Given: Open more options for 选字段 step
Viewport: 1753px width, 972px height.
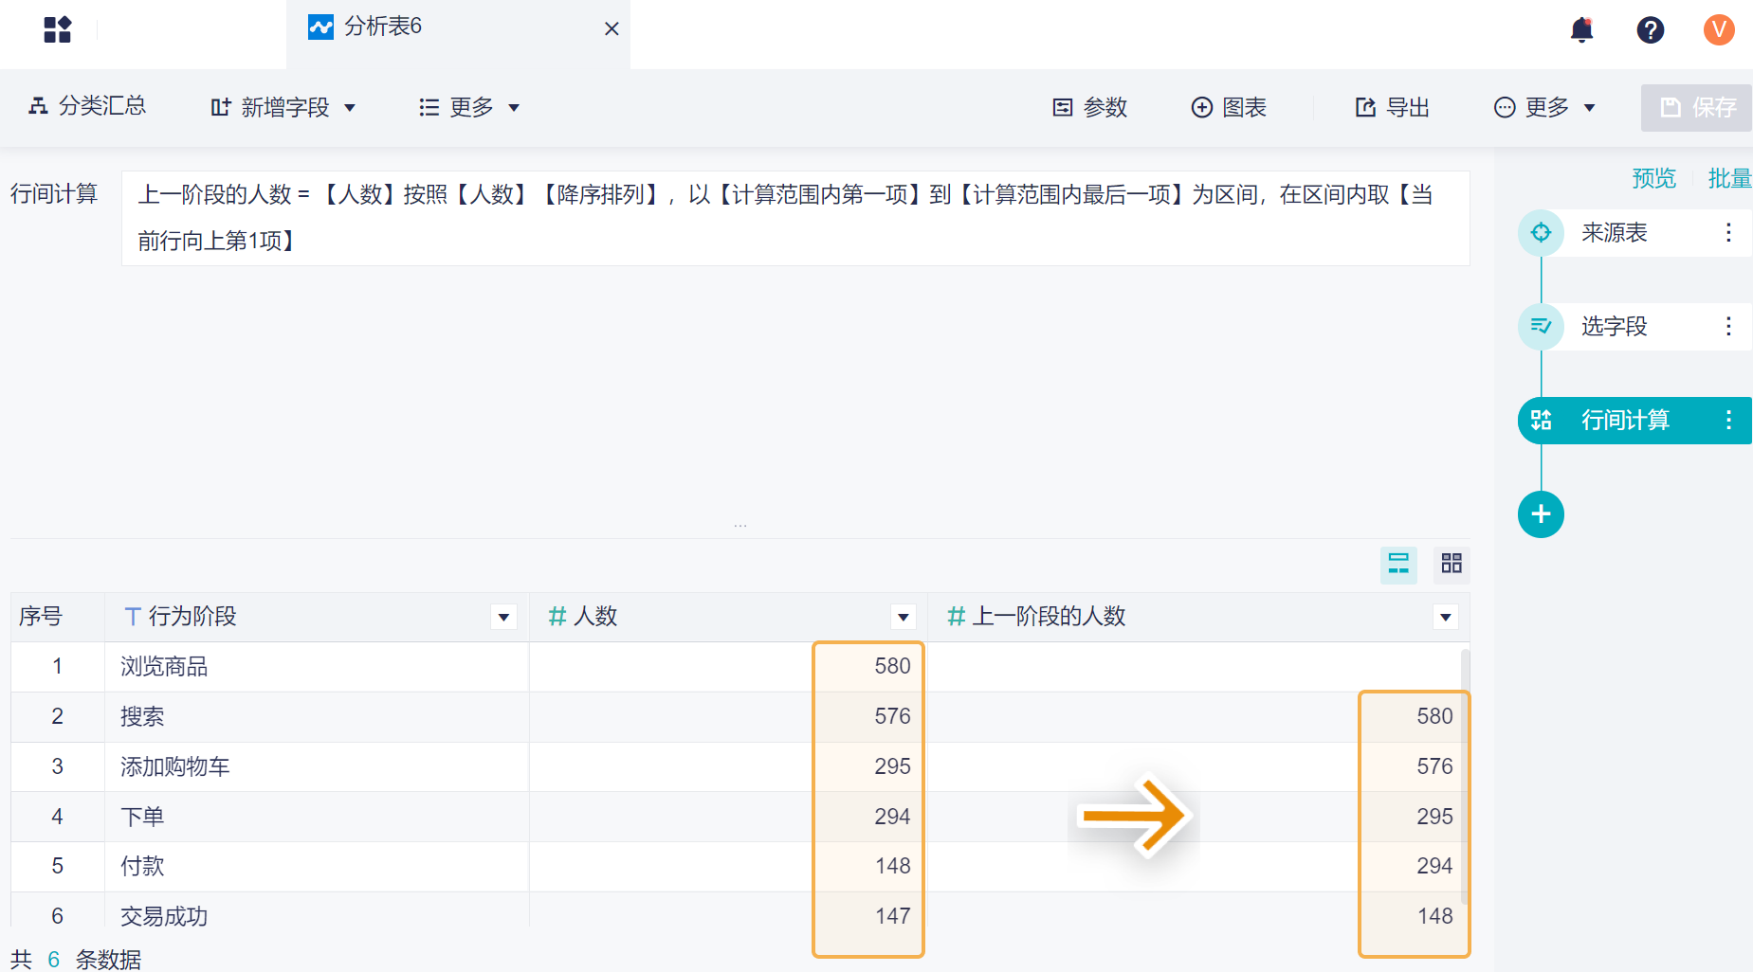Looking at the screenshot, I should 1728,326.
